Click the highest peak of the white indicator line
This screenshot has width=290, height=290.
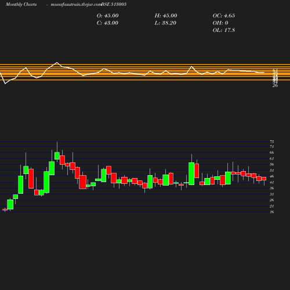click(57, 63)
